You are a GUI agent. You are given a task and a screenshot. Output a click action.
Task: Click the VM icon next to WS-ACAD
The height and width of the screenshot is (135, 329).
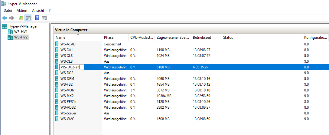click(x=57, y=44)
